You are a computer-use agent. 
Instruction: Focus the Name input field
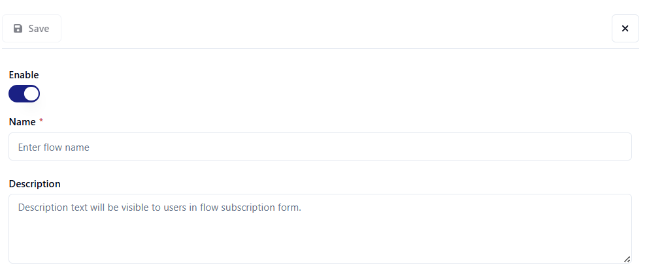coord(320,147)
